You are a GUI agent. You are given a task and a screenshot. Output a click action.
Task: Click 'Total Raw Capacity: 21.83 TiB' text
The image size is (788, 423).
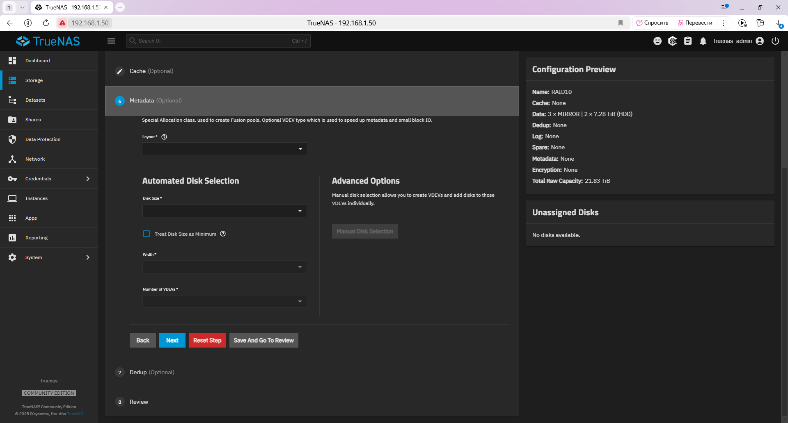click(571, 181)
